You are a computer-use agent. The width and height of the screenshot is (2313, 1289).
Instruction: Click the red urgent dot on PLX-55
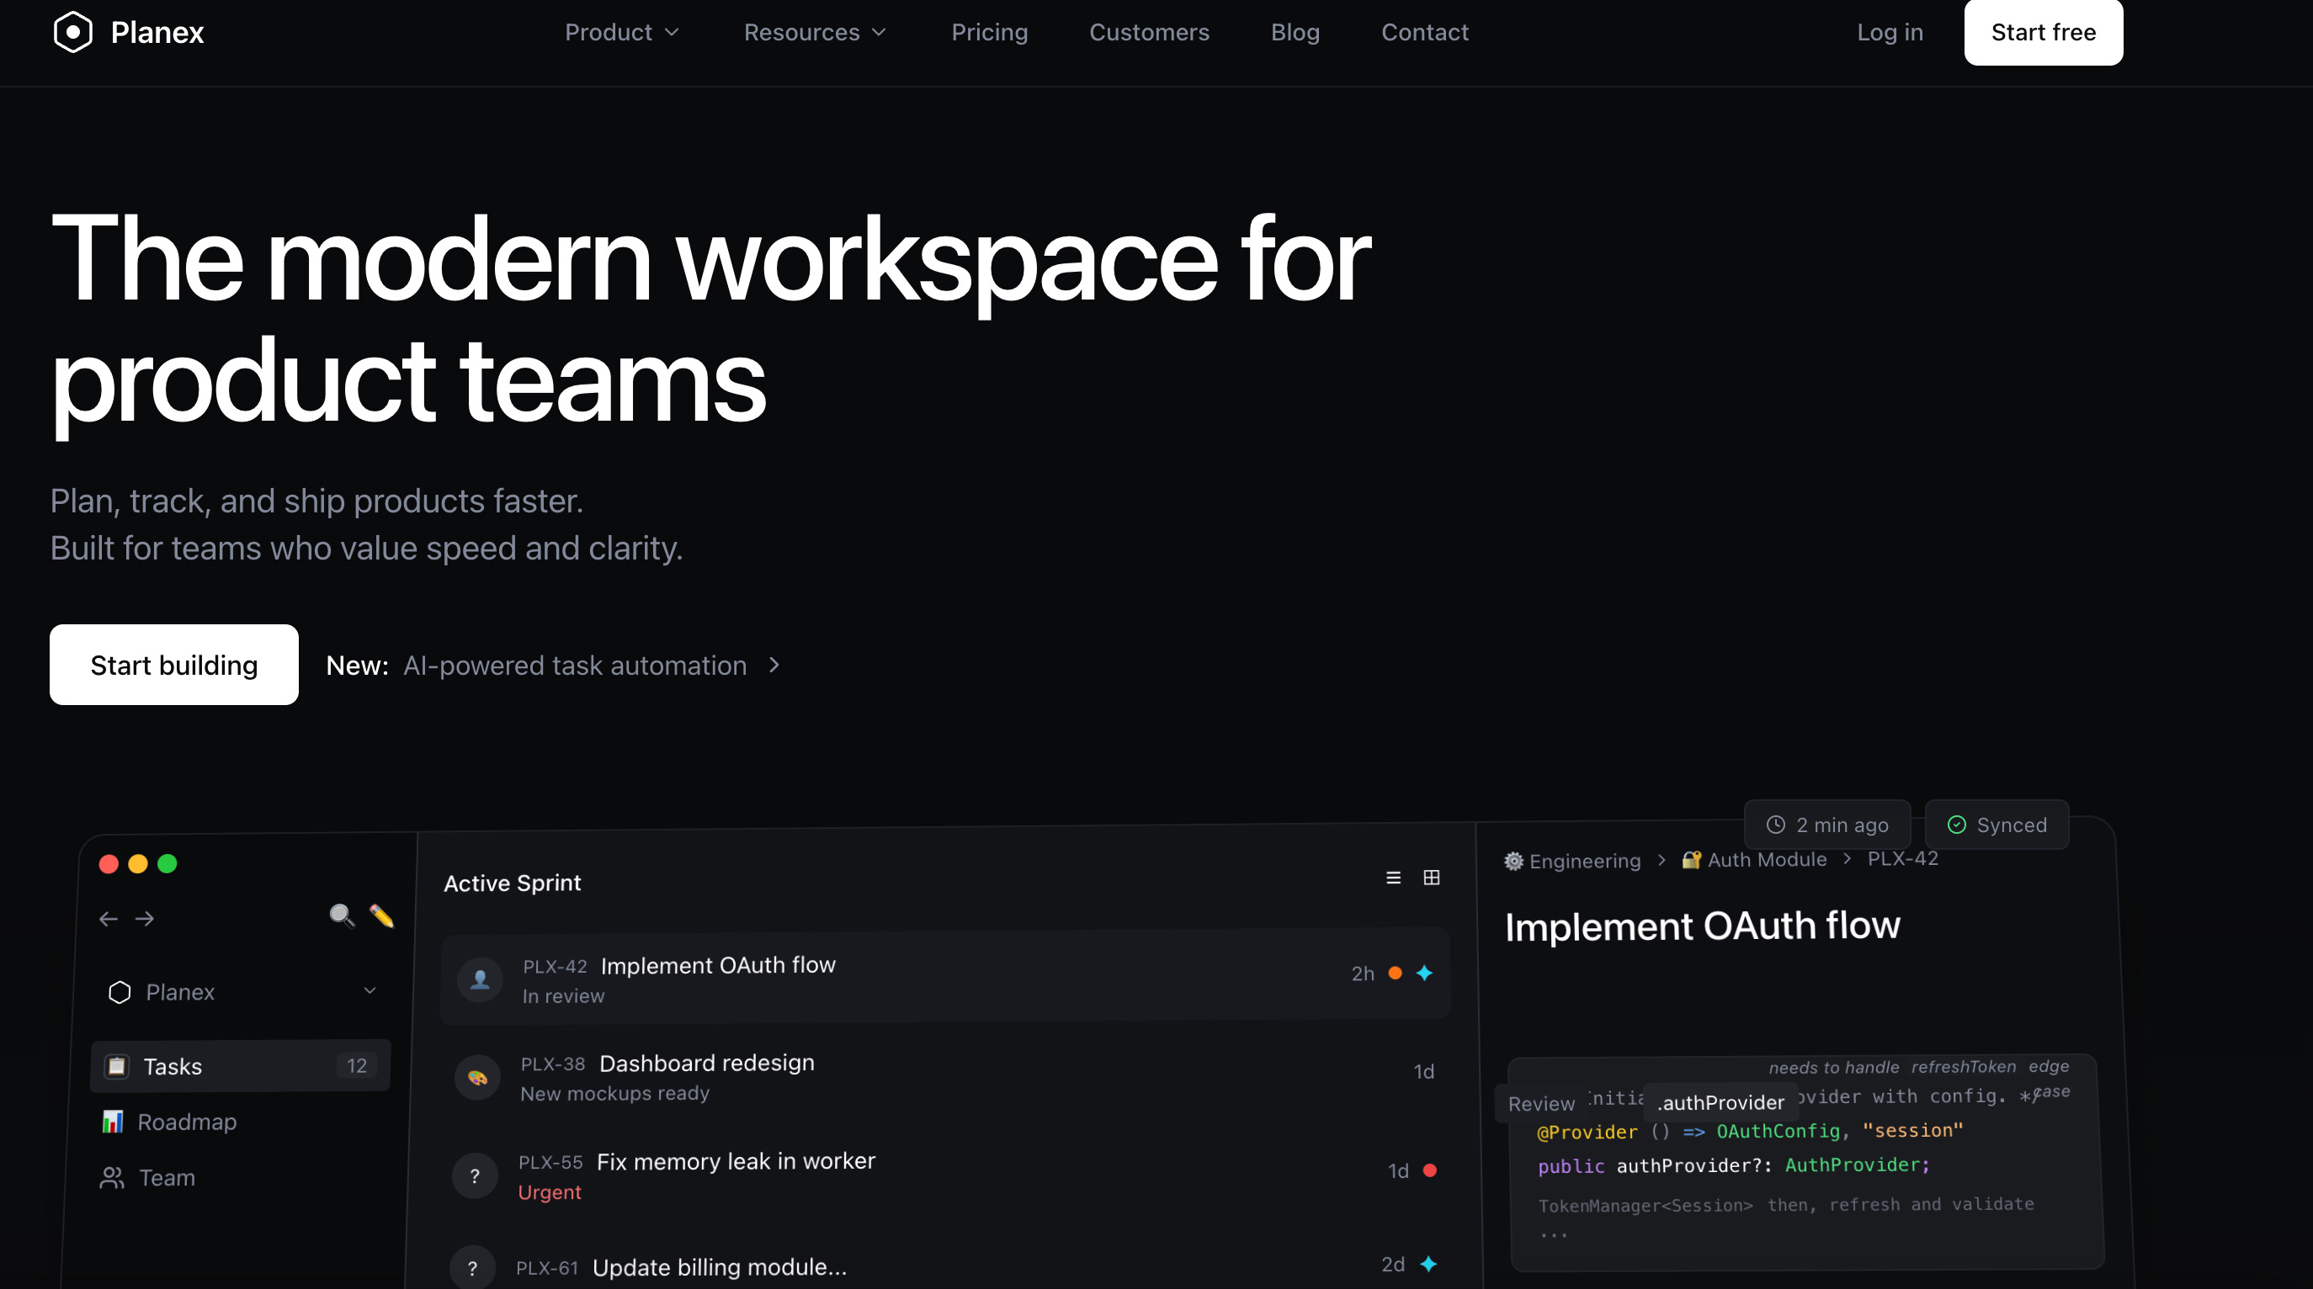(x=1429, y=1170)
